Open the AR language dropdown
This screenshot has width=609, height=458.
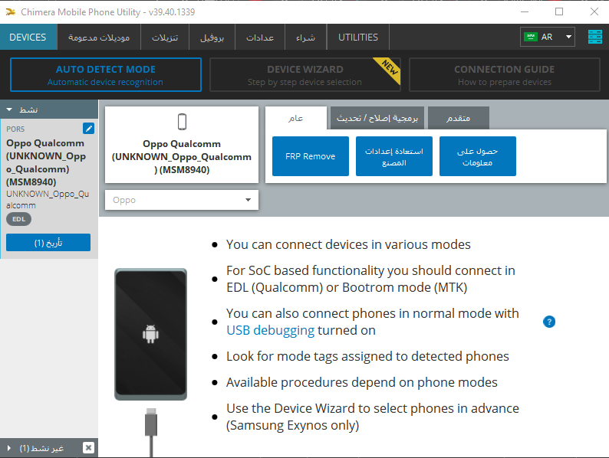coord(548,37)
